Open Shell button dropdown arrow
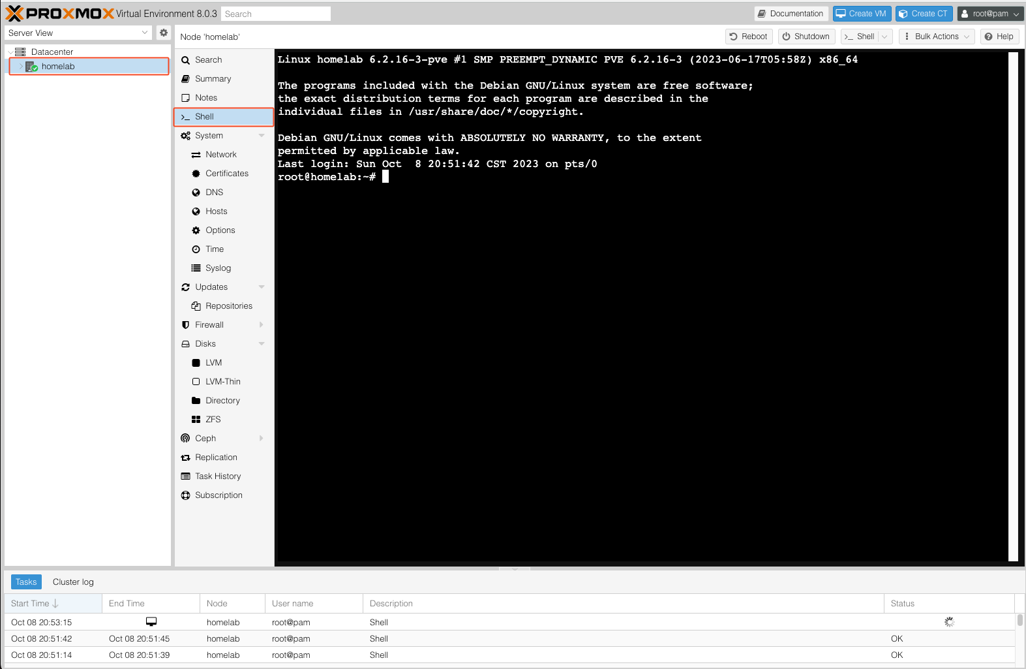 click(885, 37)
